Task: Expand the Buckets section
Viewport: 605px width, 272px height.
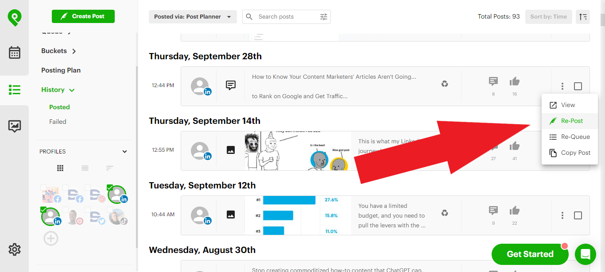Action: point(59,51)
